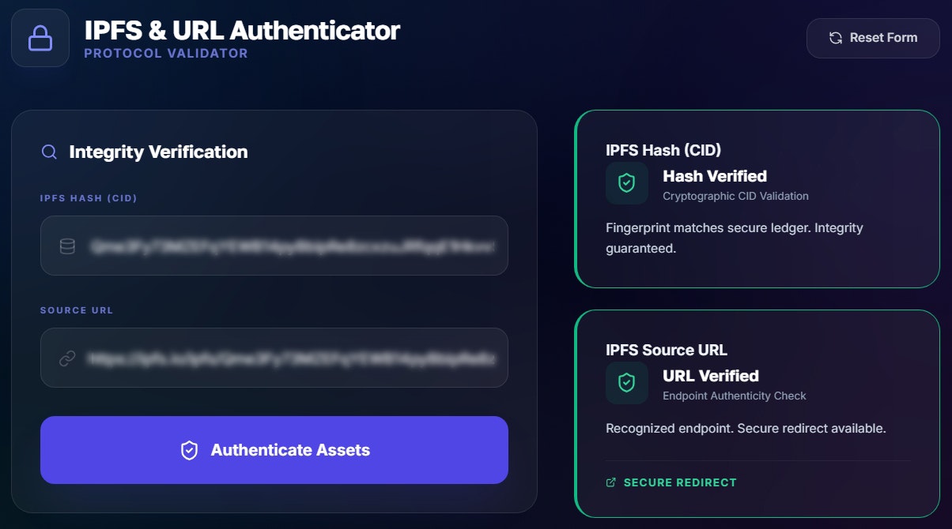
Task: Open the SECURE REDIRECT link
Action: pyautogui.click(x=671, y=482)
